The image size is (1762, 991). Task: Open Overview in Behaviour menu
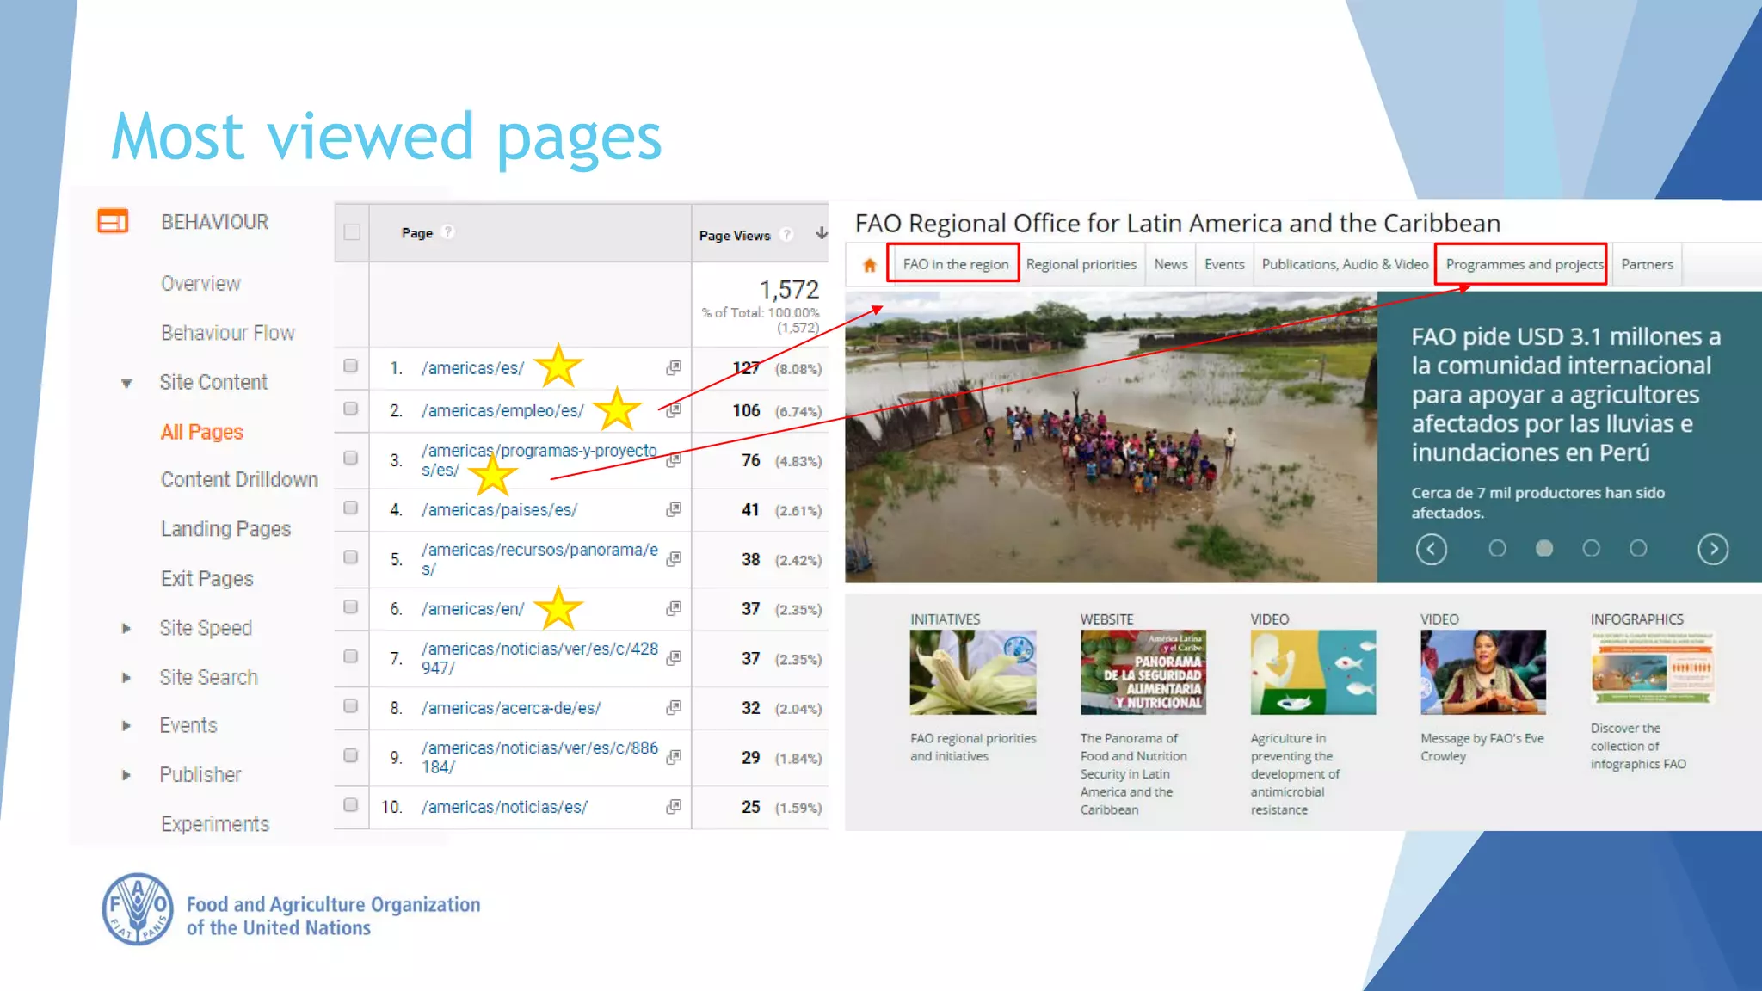click(200, 284)
